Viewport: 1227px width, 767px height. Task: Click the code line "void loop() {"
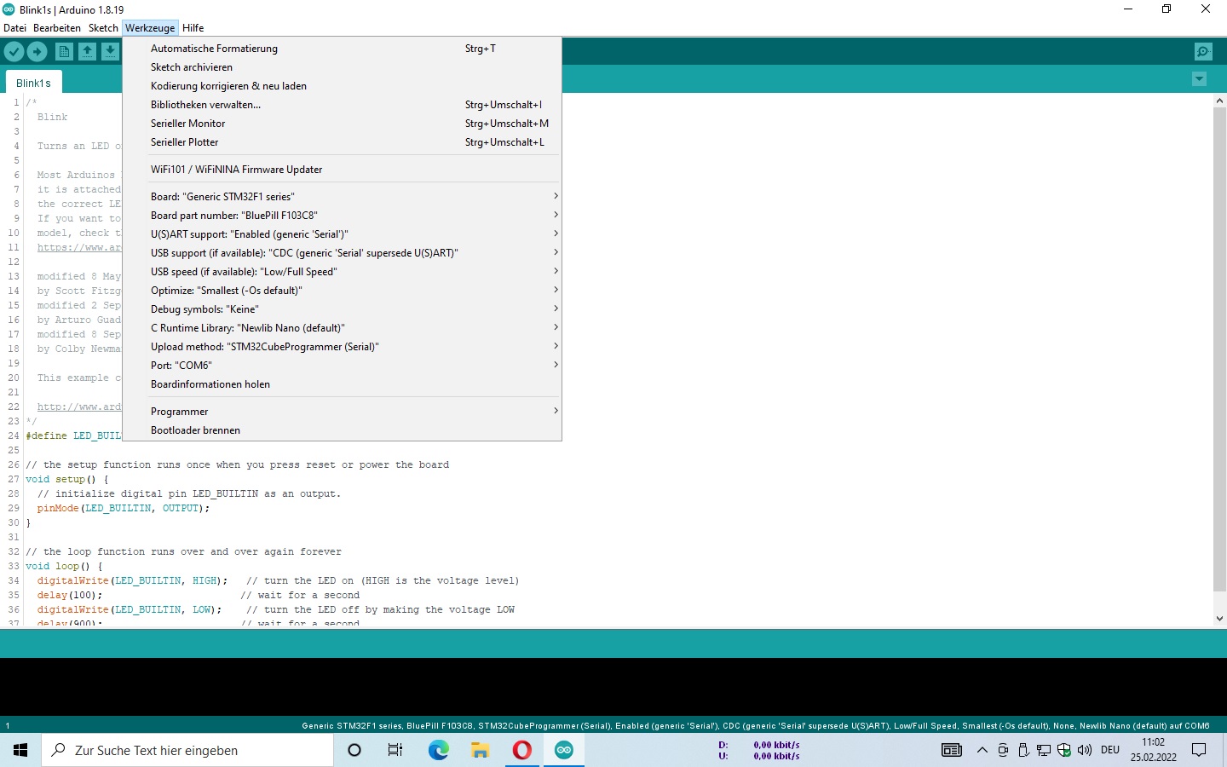[64, 566]
